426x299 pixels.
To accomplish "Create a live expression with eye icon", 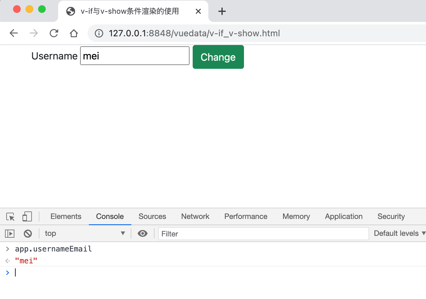I will click(143, 234).
